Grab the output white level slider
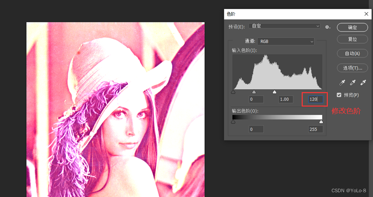373x197 pixels. click(x=321, y=122)
